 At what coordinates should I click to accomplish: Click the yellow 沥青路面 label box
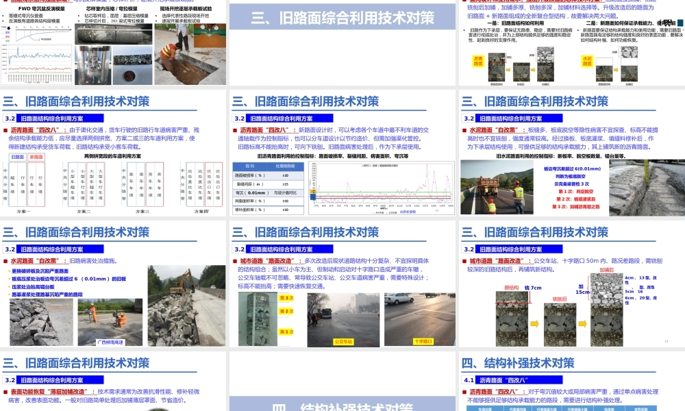(x=478, y=61)
